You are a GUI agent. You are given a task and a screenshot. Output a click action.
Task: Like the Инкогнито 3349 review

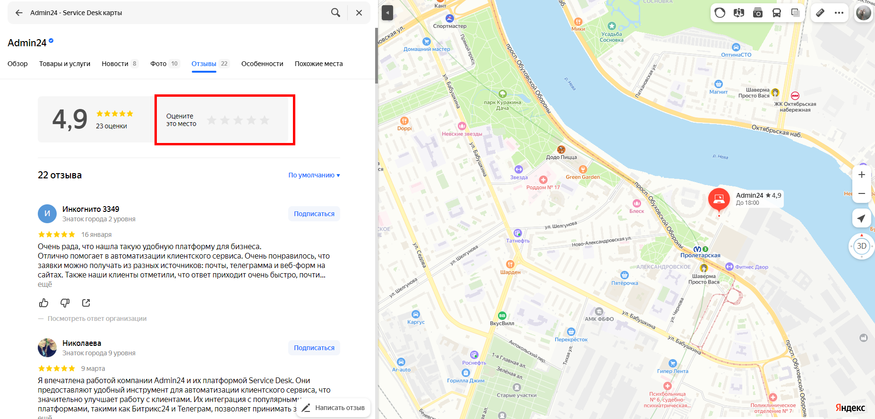44,303
